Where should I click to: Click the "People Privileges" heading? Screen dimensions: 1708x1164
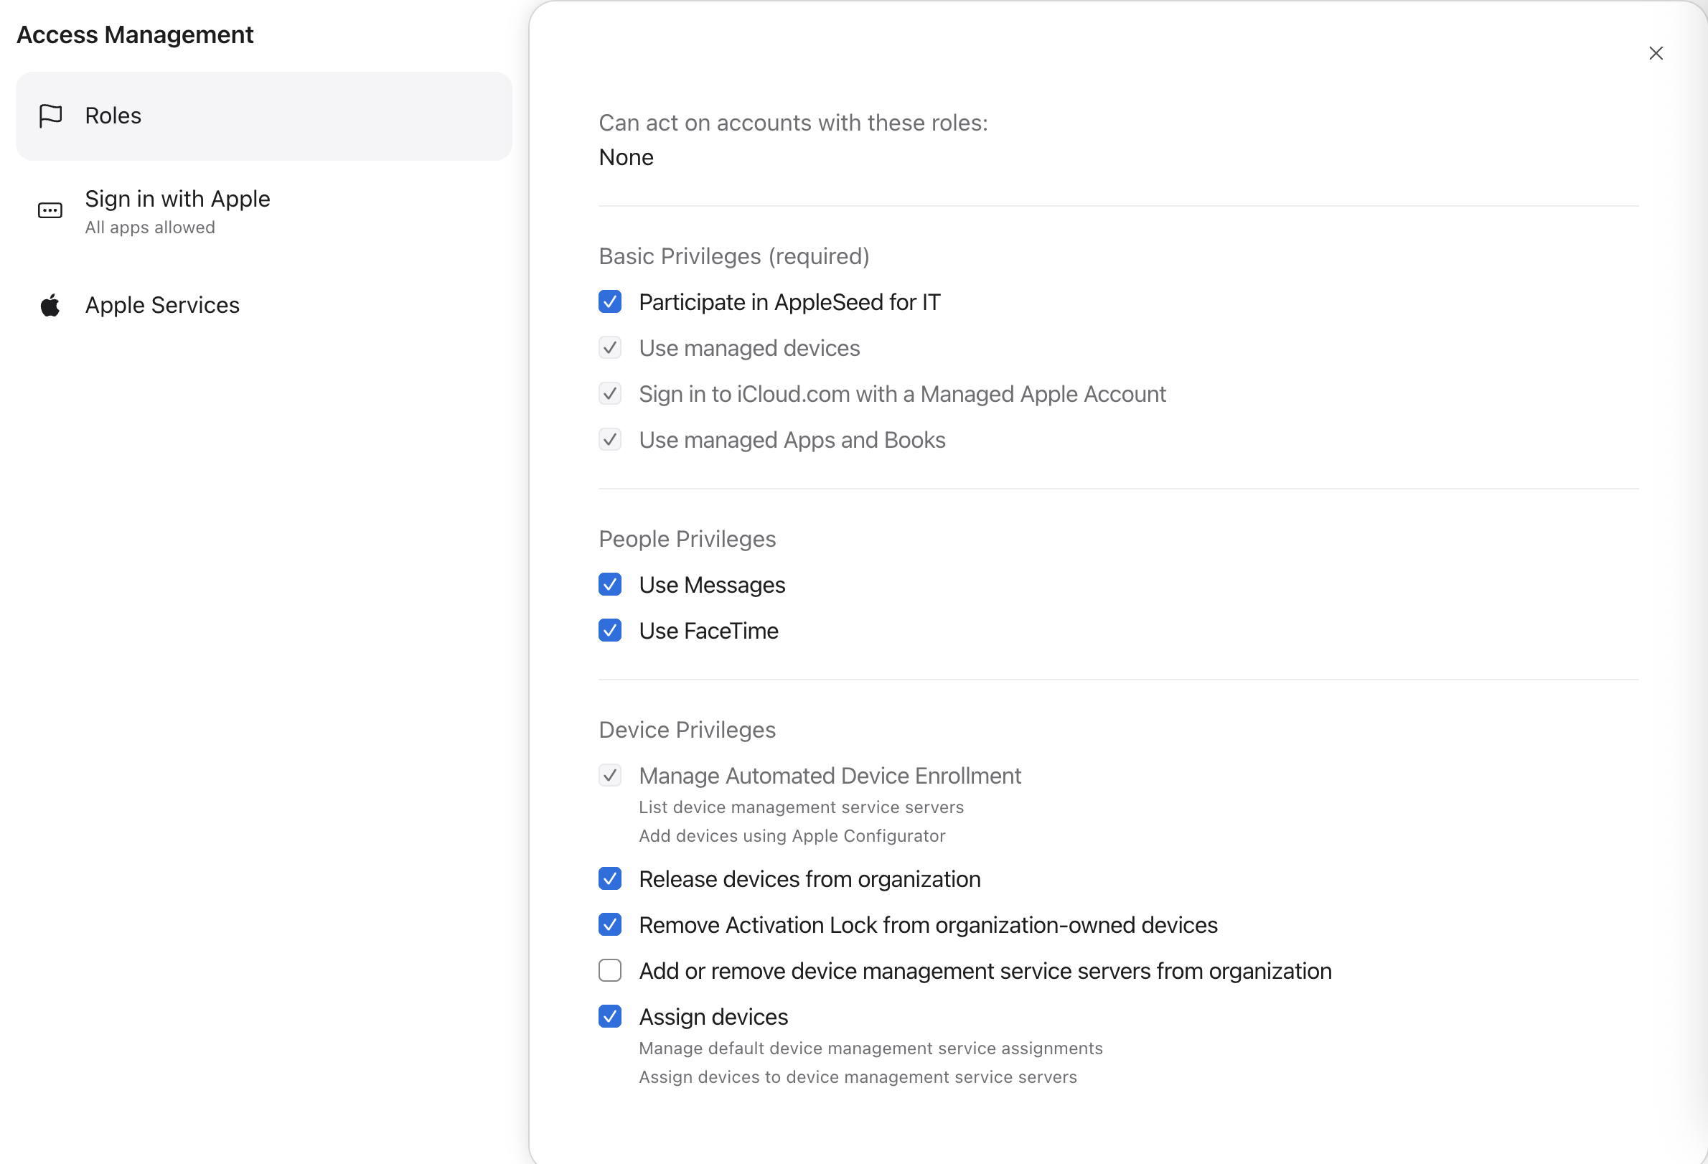point(688,540)
